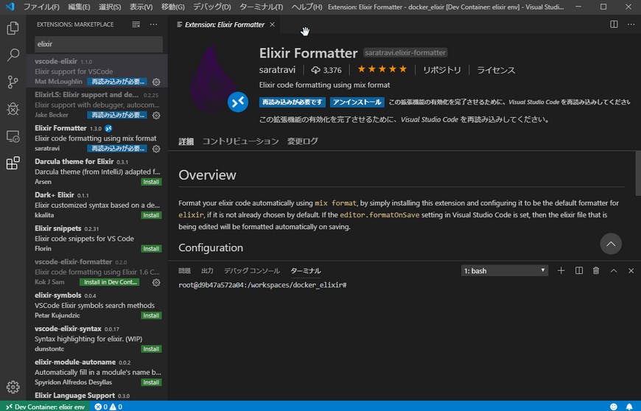Open the 移動(G) menu
The image size is (641, 411).
tap(173, 7)
